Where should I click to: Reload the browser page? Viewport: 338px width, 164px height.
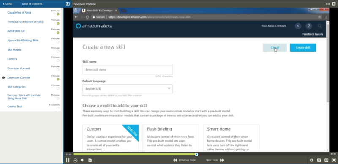coord(87,17)
